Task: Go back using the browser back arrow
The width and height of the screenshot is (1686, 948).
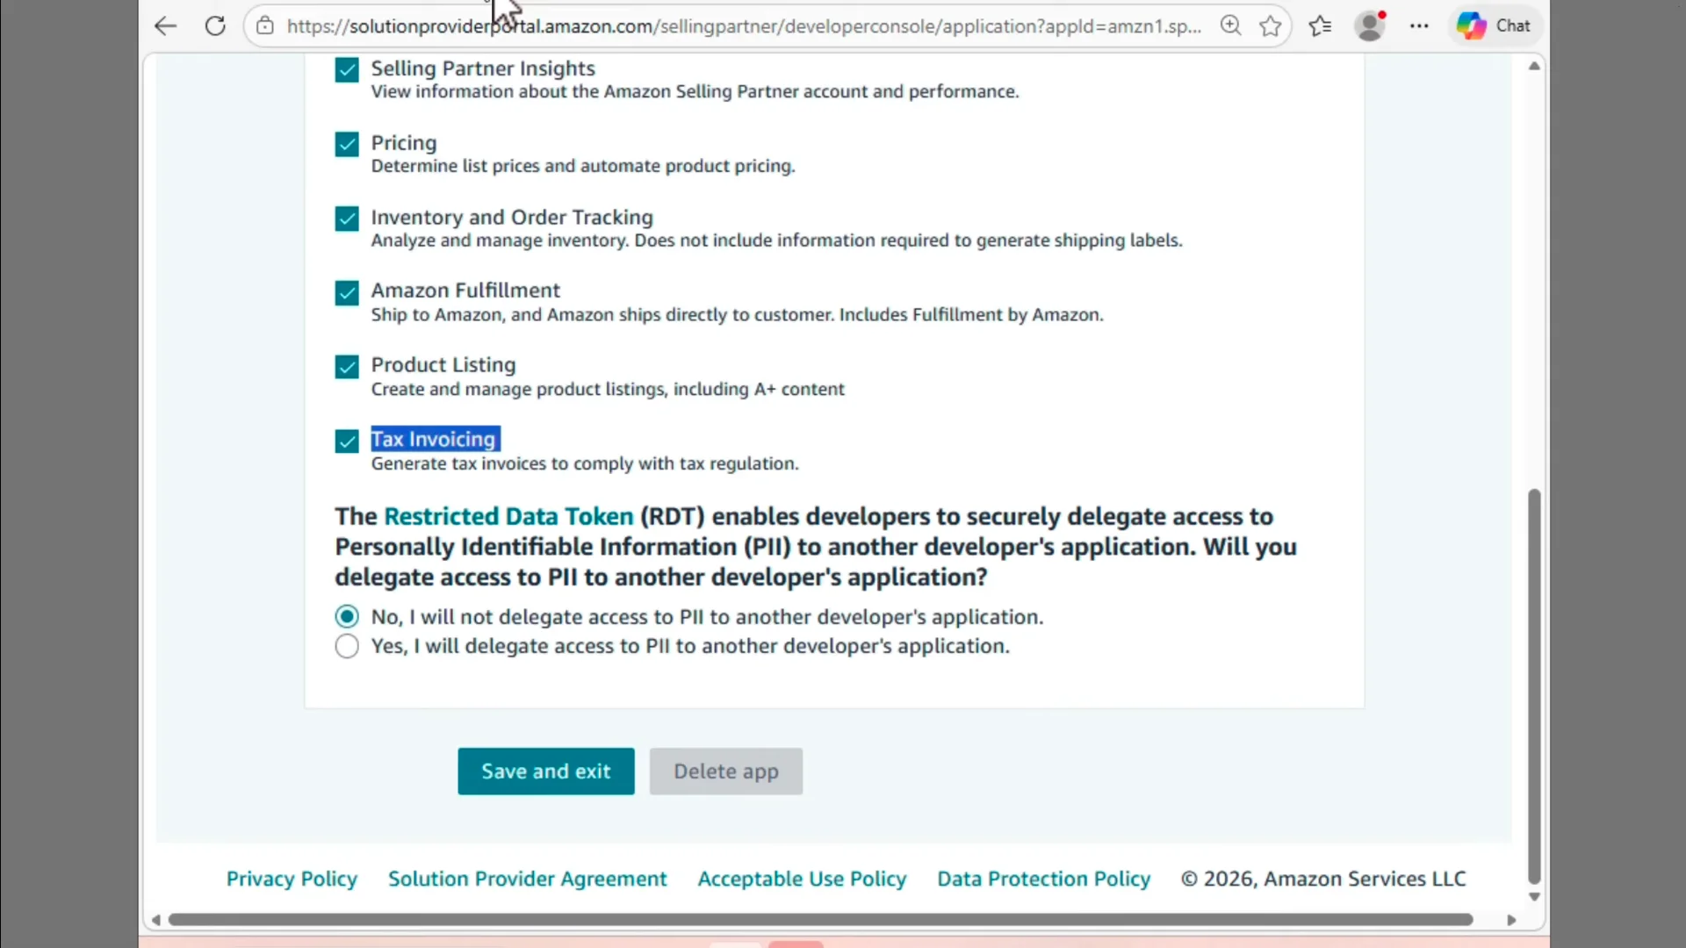Action: (x=165, y=26)
